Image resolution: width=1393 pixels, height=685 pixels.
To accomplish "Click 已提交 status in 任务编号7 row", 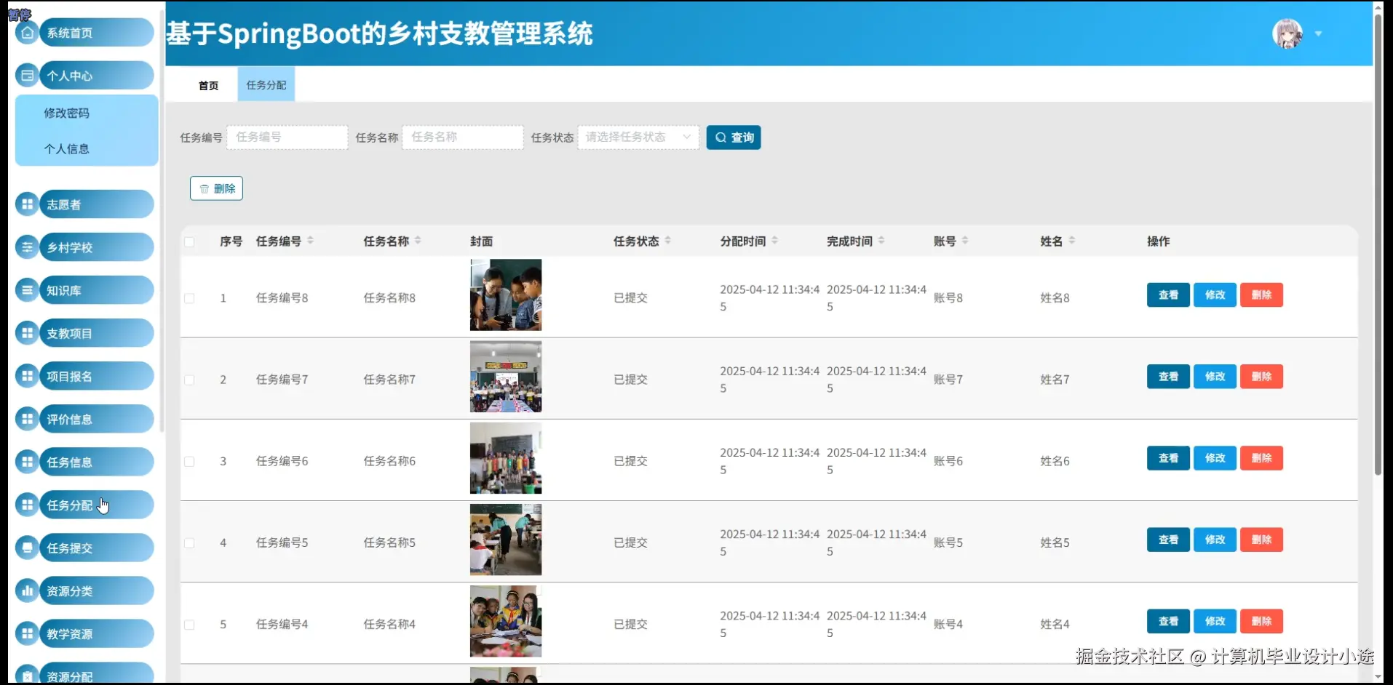I will tap(630, 380).
